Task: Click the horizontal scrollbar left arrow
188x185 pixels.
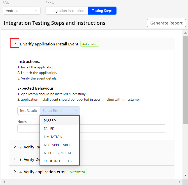Action: click(4, 182)
